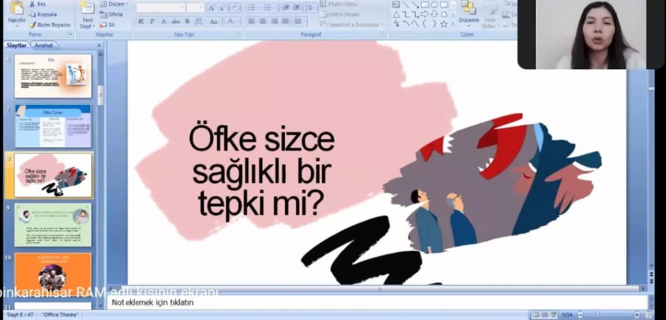This screenshot has width=666, height=320.
Task: Pick the triangle shape from the shapes gallery
Action: [x=396, y=14]
